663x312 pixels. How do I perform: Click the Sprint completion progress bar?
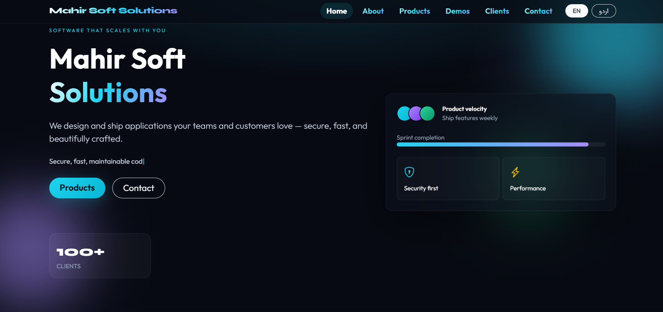(501, 144)
